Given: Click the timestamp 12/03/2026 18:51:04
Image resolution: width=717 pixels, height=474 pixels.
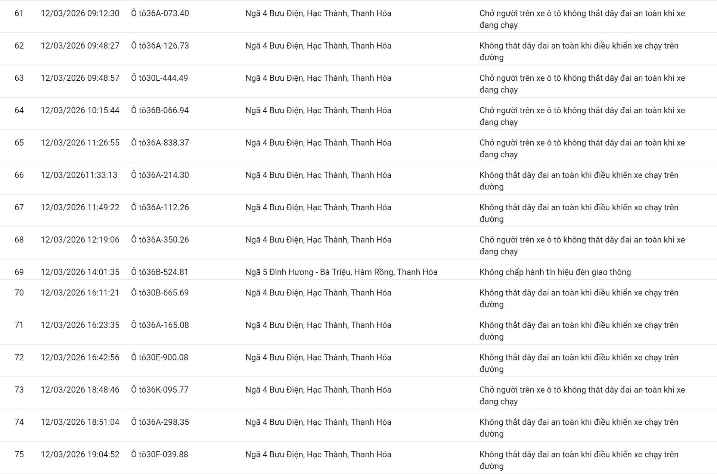Looking at the screenshot, I should pos(80,422).
